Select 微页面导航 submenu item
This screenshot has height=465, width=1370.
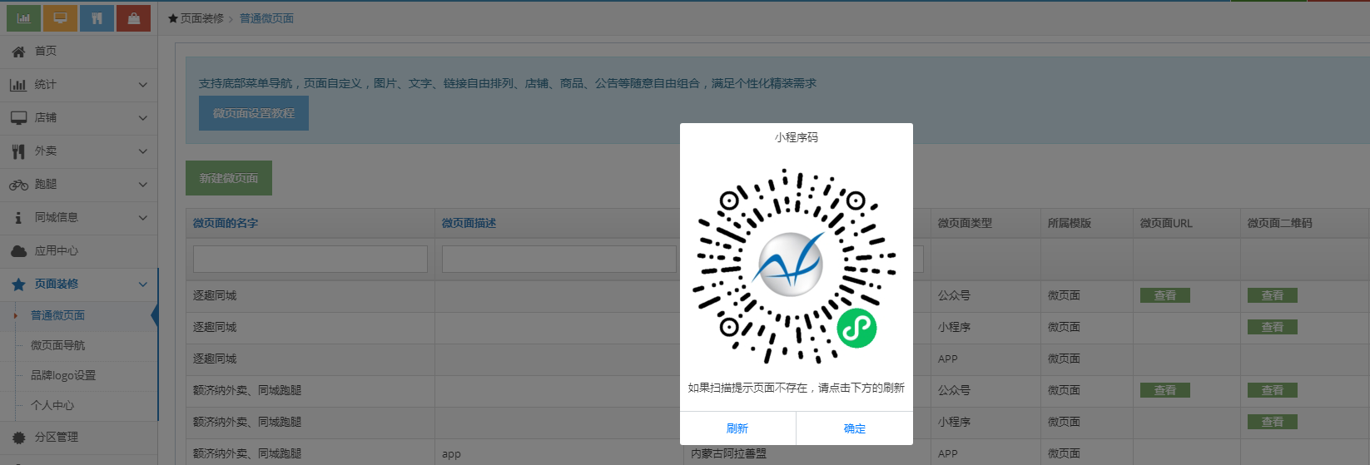57,345
